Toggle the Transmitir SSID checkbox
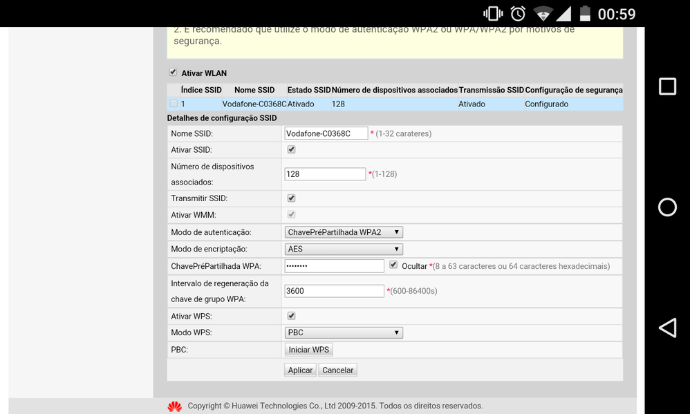 [291, 198]
